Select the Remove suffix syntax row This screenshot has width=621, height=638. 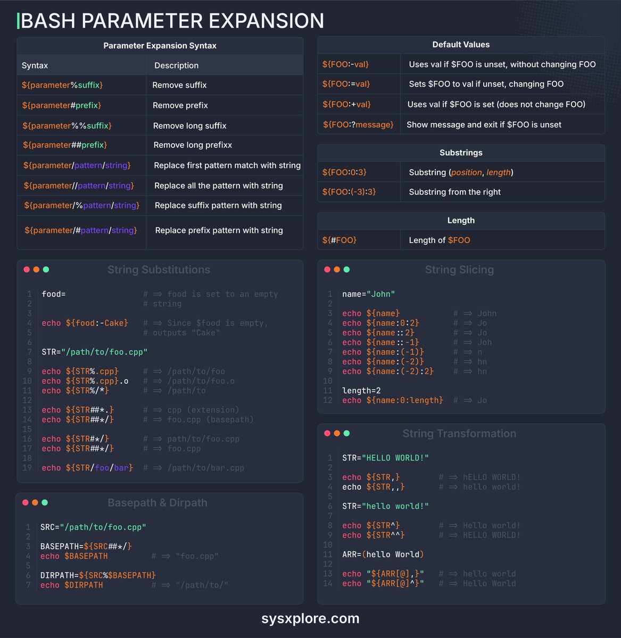160,85
